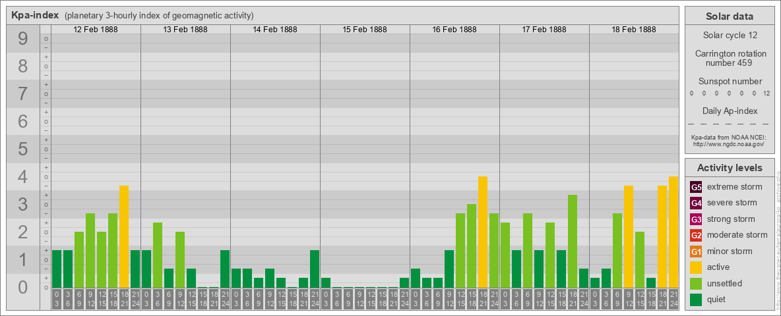The image size is (781, 316).
Task: Click the green 3-6 bar on 13 Feb 1888
Action: click(x=158, y=255)
